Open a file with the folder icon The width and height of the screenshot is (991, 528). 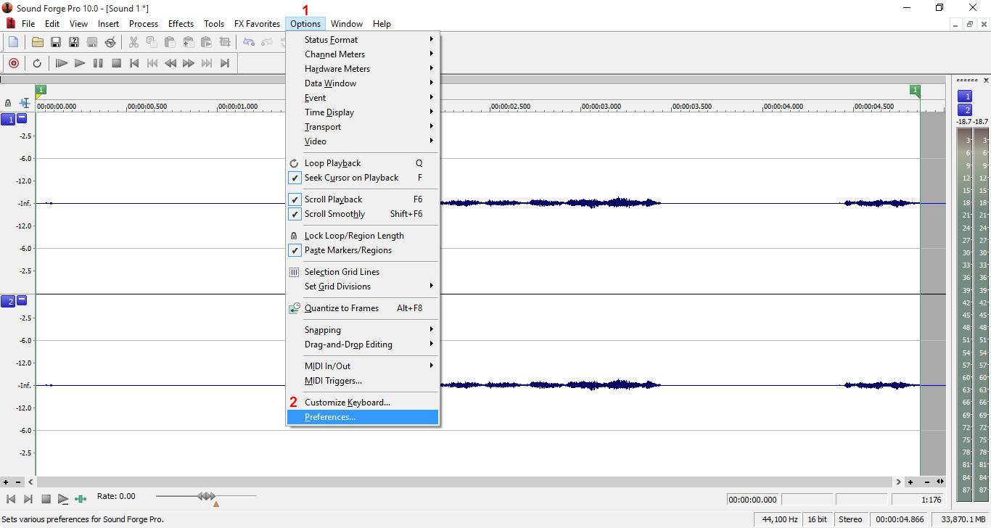(37, 42)
